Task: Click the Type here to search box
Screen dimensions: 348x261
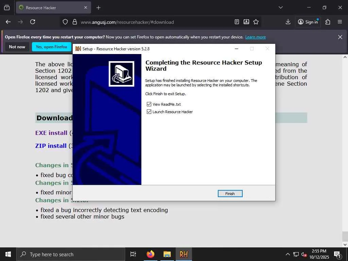Action: click(x=71, y=254)
